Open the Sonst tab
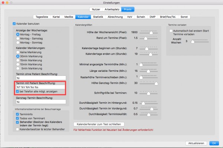The image size is (223, 148). [x=184, y=17]
